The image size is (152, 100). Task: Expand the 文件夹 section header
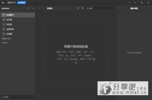click(5, 43)
